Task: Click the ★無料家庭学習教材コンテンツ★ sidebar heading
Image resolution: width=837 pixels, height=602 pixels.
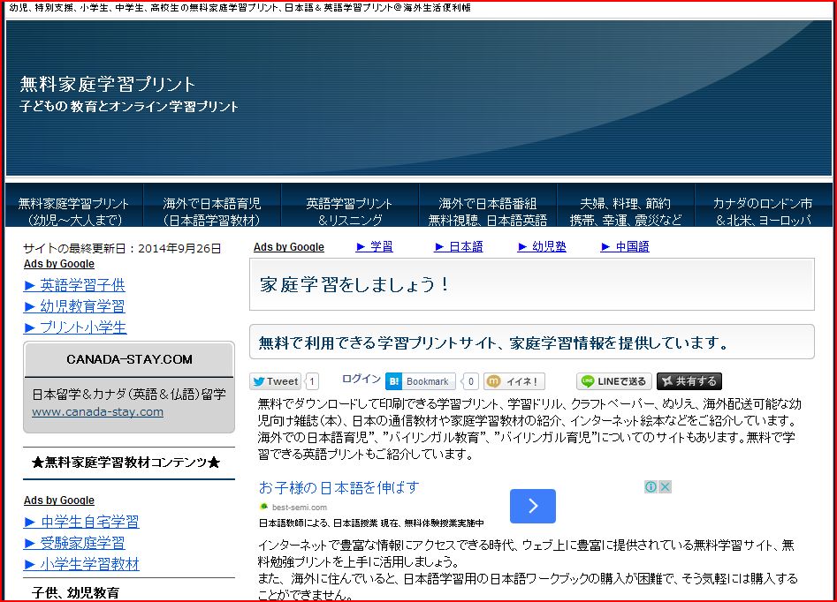Action: click(x=126, y=463)
